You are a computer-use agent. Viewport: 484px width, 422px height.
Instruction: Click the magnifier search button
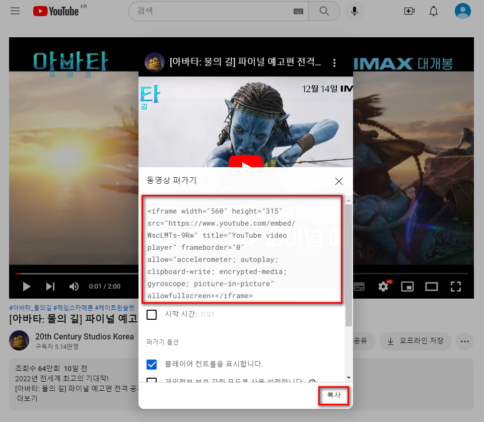click(324, 11)
